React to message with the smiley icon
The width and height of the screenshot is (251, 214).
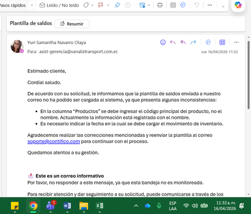(163, 42)
